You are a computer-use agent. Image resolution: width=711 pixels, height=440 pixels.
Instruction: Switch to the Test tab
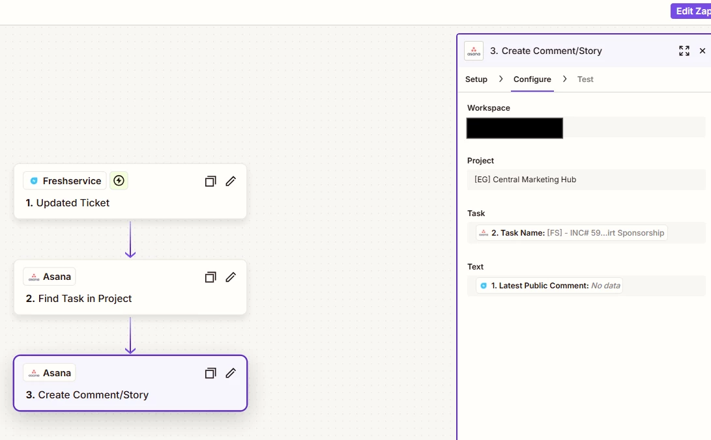point(585,79)
